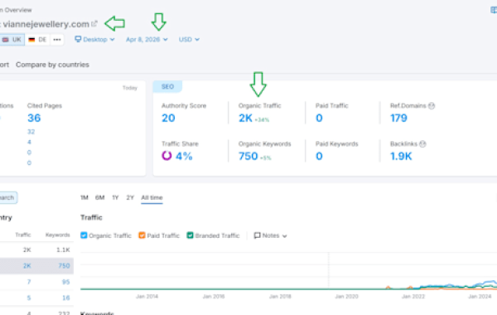Click cited pages sub-value 4
This screenshot has height=315, width=497.
(x=29, y=142)
